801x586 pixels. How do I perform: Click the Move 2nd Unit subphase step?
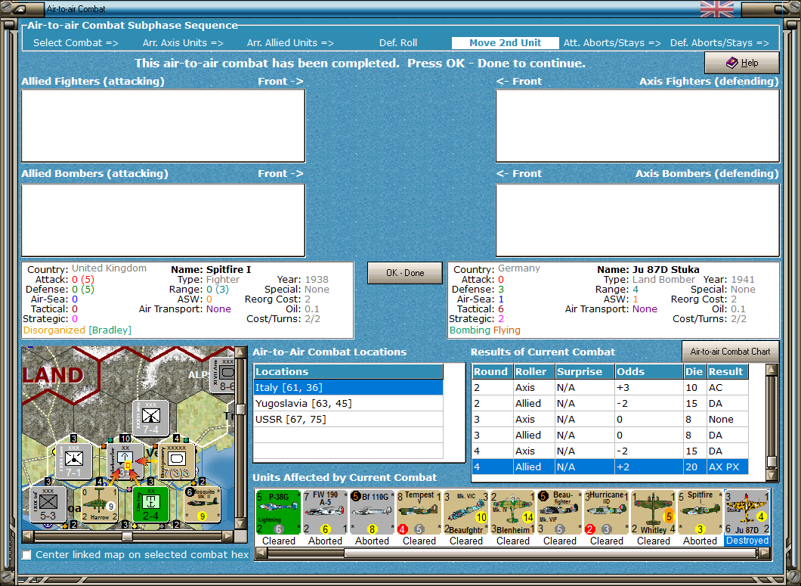(505, 43)
